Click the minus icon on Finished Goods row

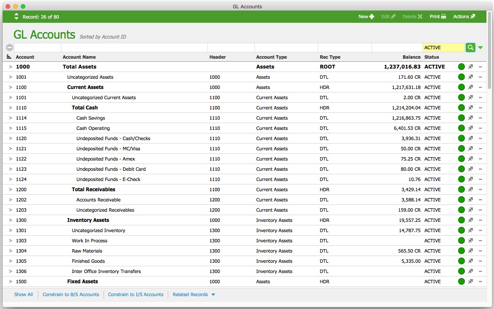coord(480,261)
